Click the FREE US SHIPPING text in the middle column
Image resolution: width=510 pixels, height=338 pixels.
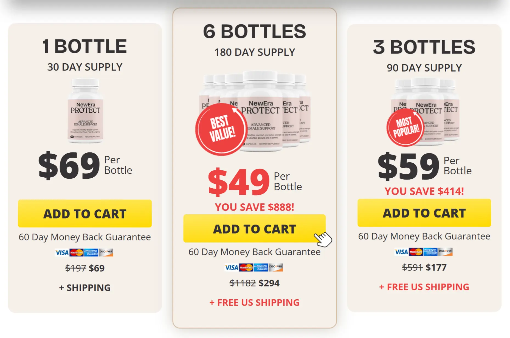pos(254,302)
